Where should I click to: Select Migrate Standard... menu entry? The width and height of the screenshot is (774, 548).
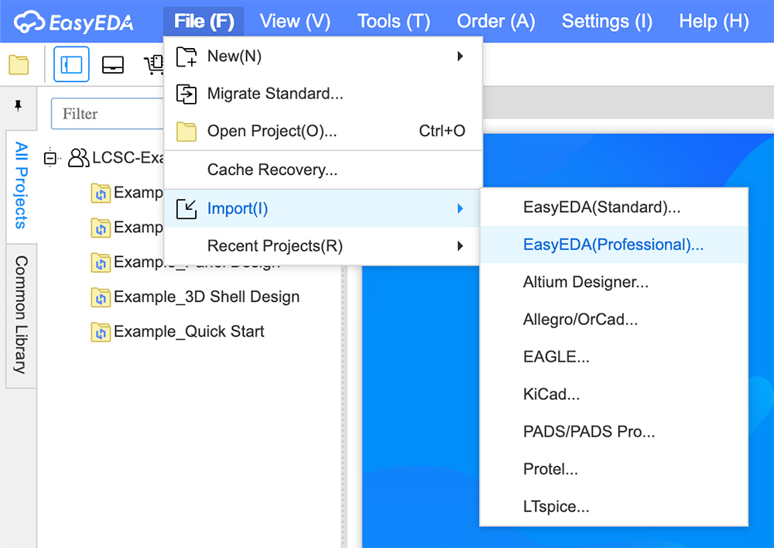point(323,94)
